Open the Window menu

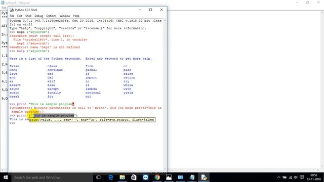65,16
